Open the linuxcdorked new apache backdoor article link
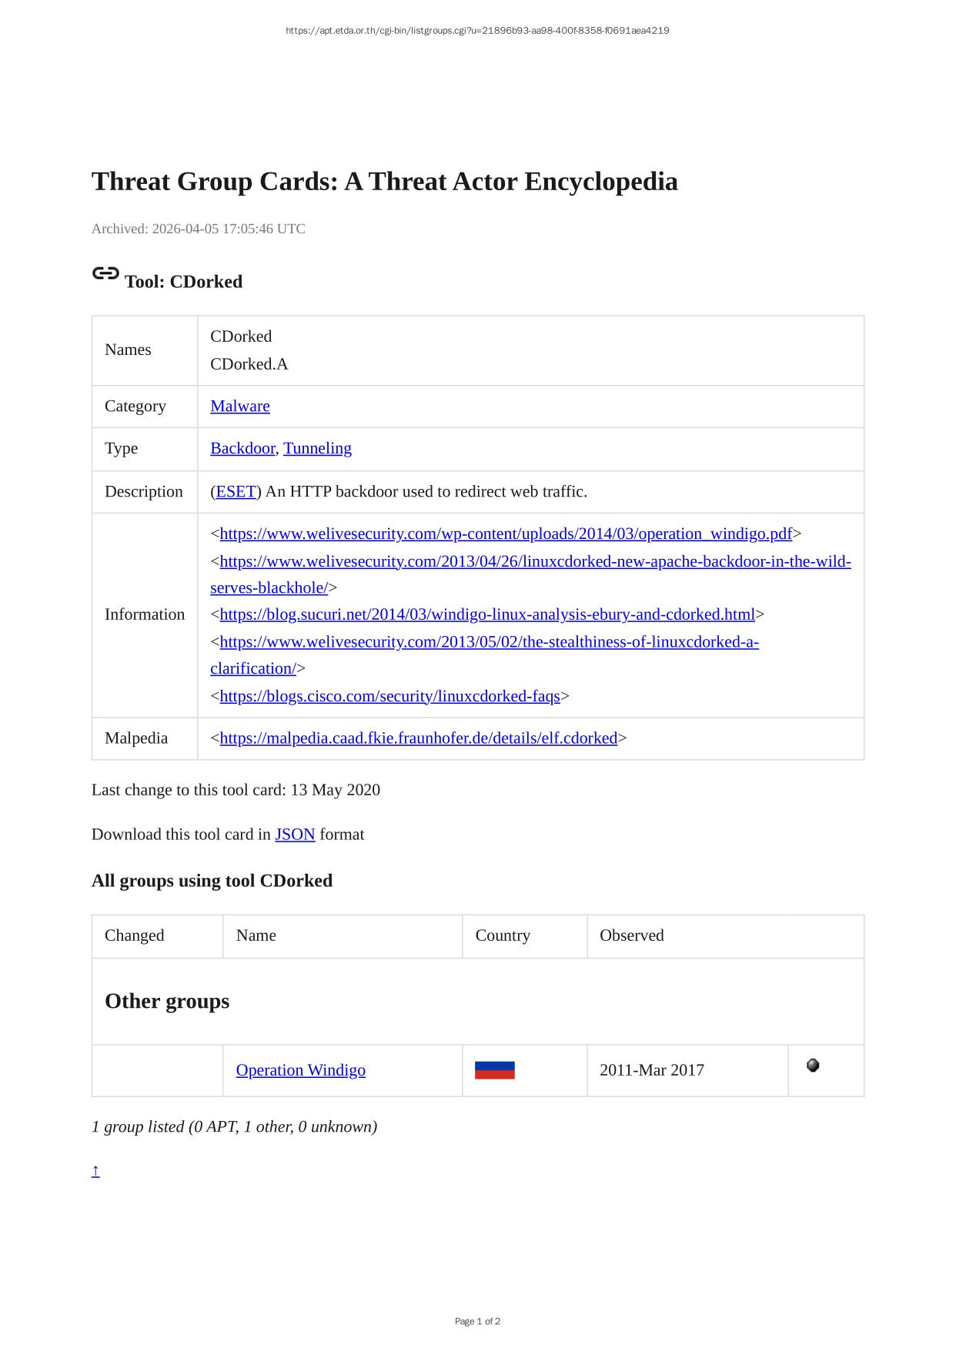956x1352 pixels. pos(535,562)
